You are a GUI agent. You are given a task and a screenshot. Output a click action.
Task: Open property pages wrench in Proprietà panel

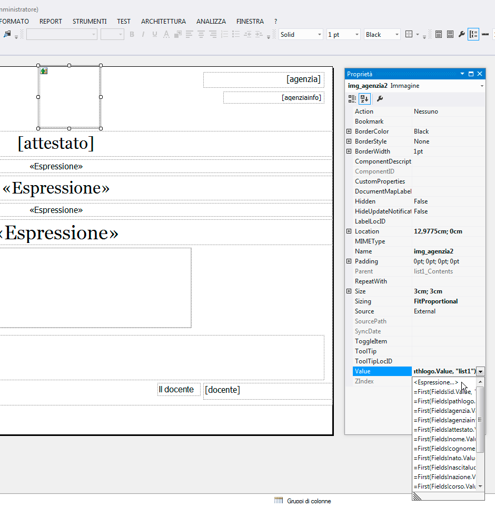(380, 99)
